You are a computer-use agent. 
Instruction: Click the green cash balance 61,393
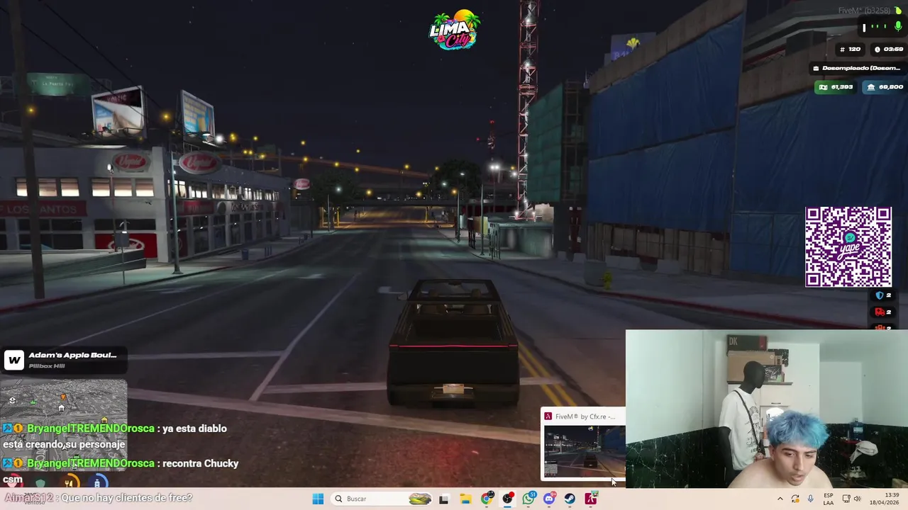(836, 87)
